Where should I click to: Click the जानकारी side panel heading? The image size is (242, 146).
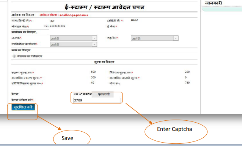214,3
